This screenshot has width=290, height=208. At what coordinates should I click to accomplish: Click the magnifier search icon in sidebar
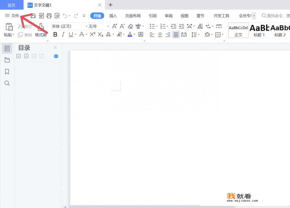click(x=7, y=83)
